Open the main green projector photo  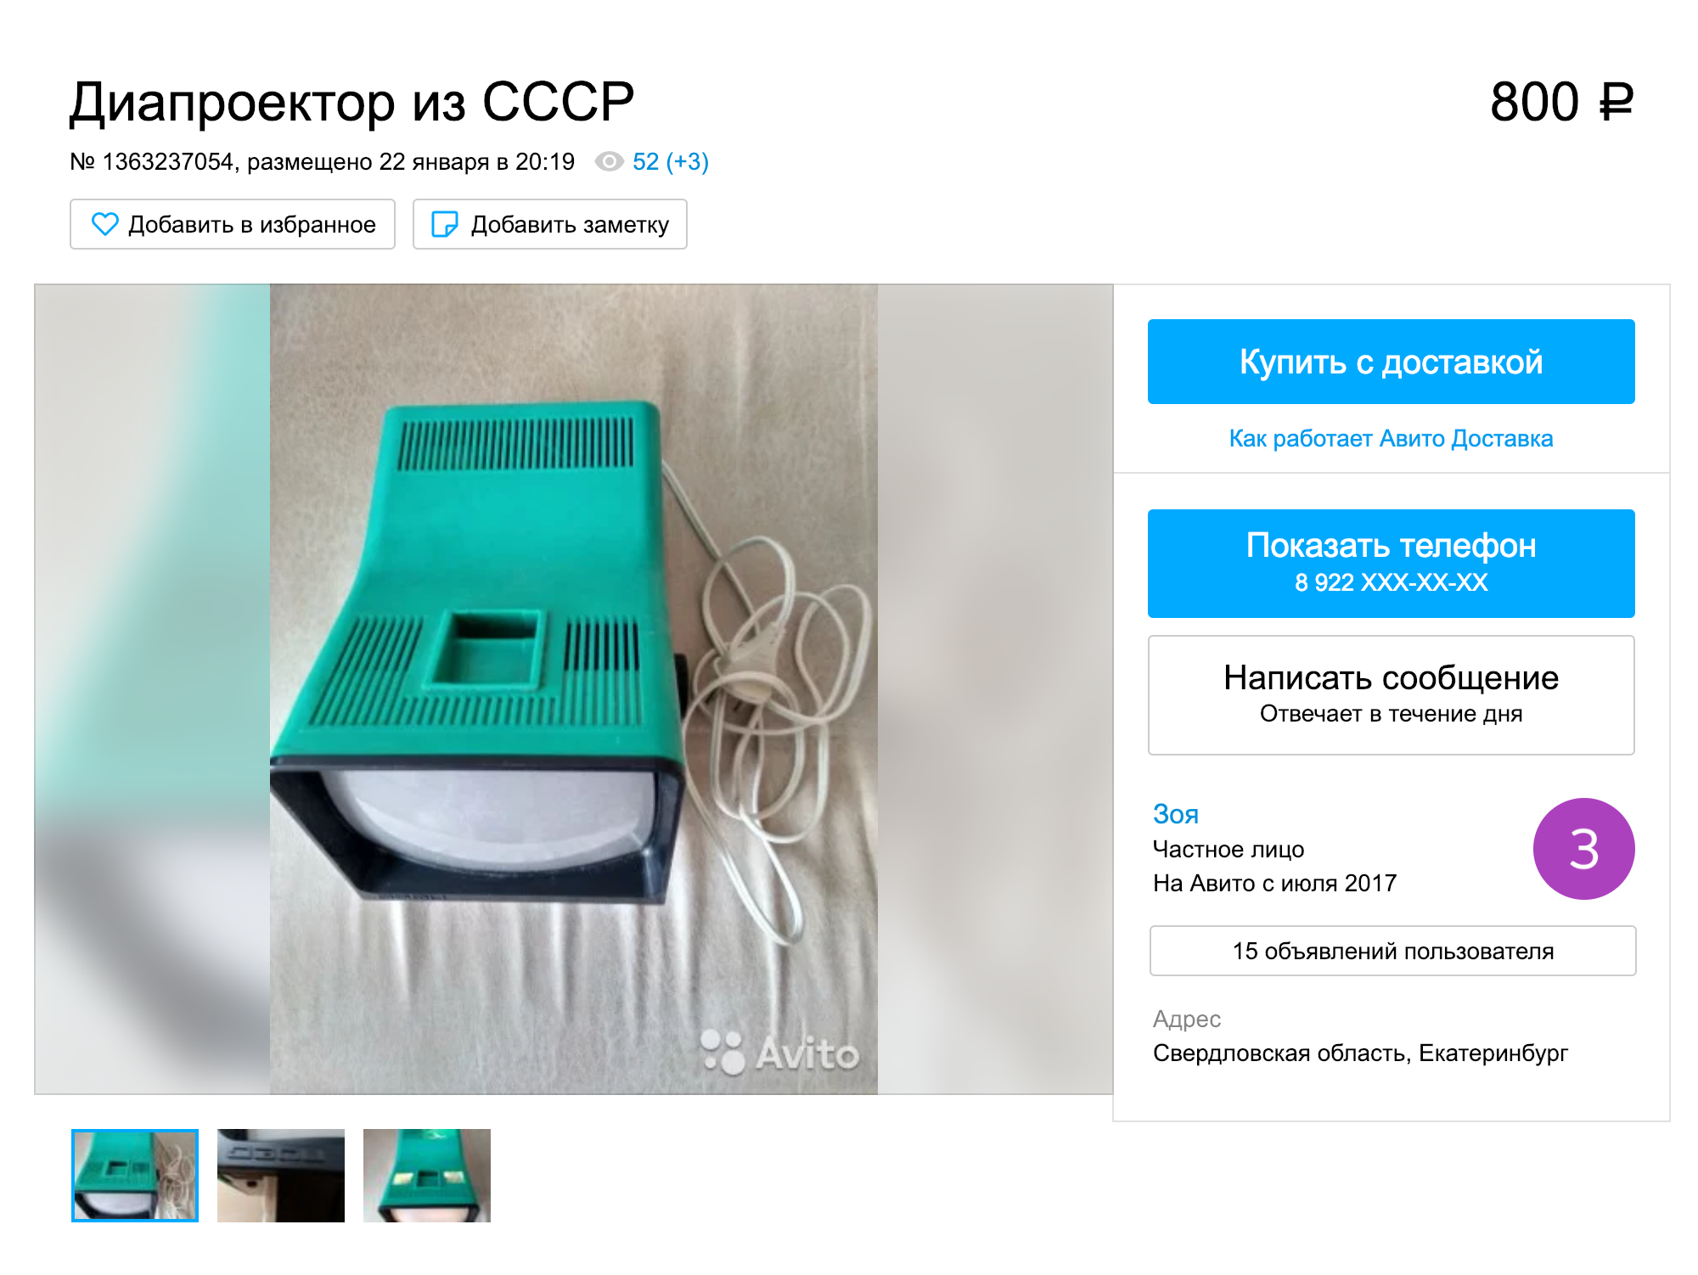point(574,689)
